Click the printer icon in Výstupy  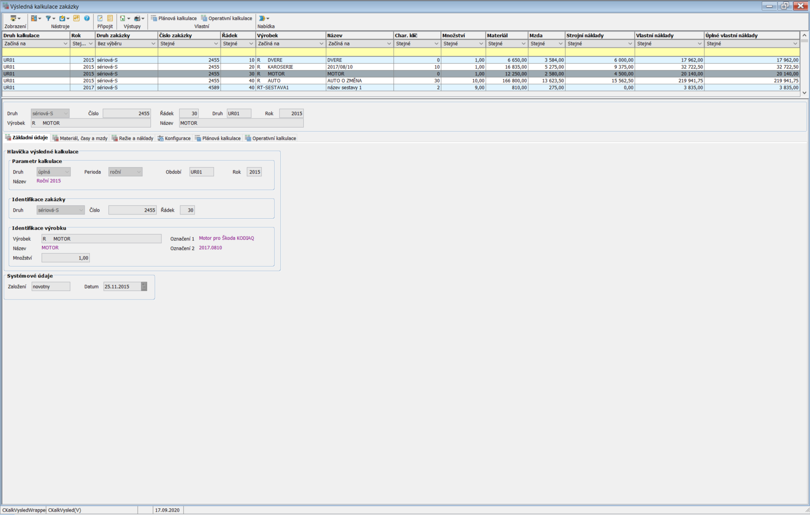point(138,19)
